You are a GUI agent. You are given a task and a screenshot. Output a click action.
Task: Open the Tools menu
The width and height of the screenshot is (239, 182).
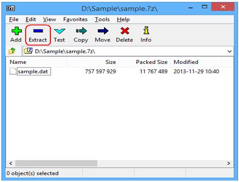102,20
